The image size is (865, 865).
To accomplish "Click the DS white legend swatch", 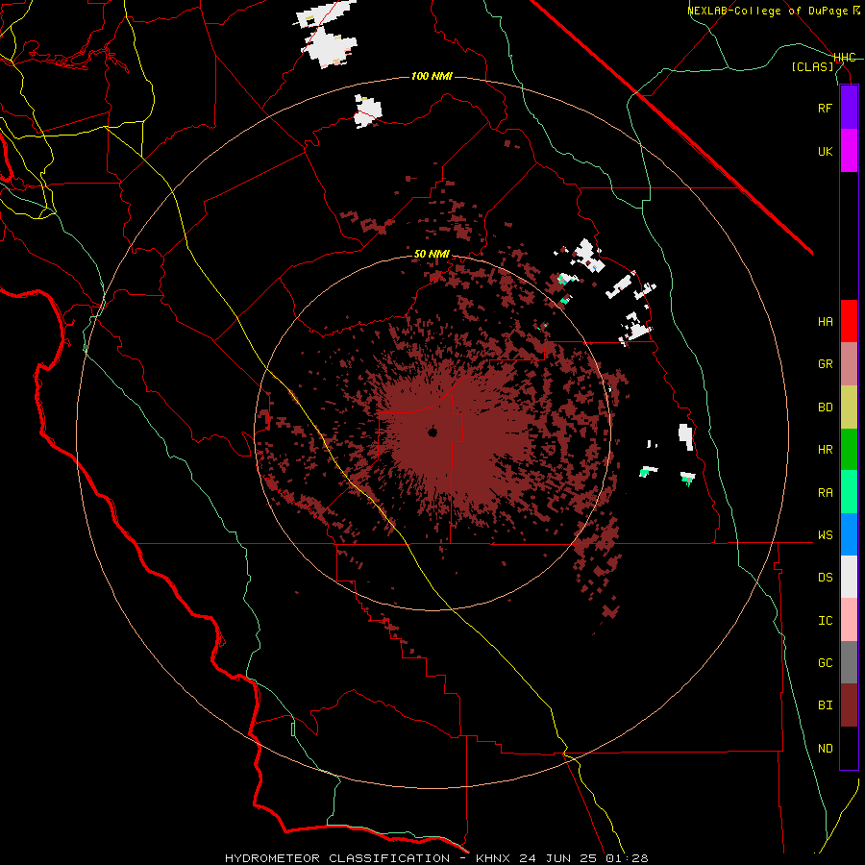I will coord(849,577).
